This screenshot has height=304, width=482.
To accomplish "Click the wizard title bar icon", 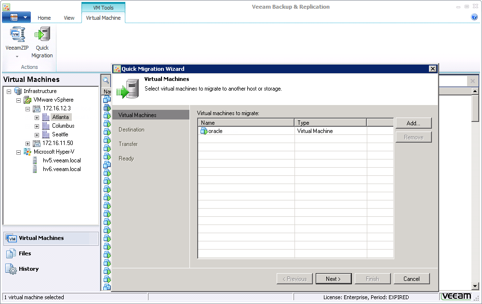I will (117, 69).
